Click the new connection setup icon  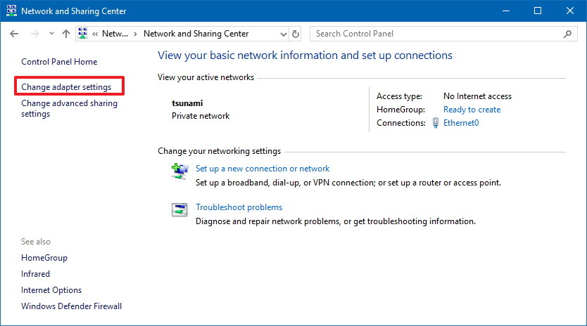180,171
